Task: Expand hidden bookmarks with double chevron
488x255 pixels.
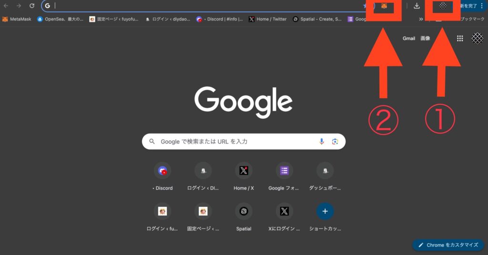Action: coord(421,19)
